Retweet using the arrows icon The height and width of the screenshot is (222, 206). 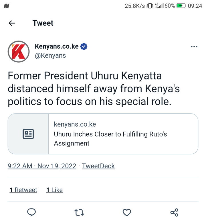(79, 212)
